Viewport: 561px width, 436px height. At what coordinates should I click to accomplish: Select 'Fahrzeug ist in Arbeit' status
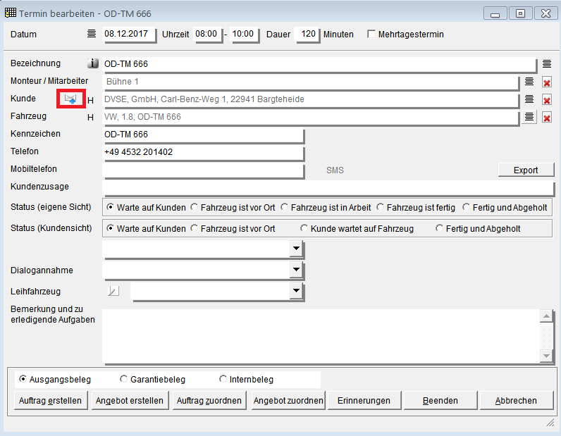click(285, 208)
